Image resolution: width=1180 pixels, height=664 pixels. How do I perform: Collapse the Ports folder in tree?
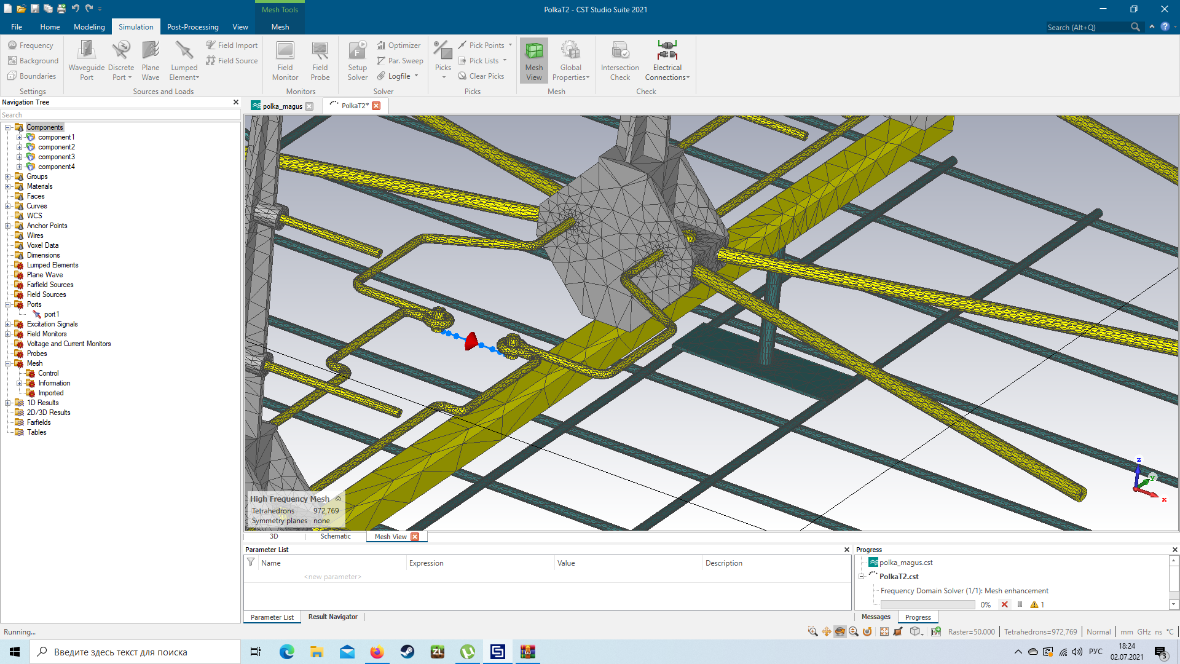[8, 304]
